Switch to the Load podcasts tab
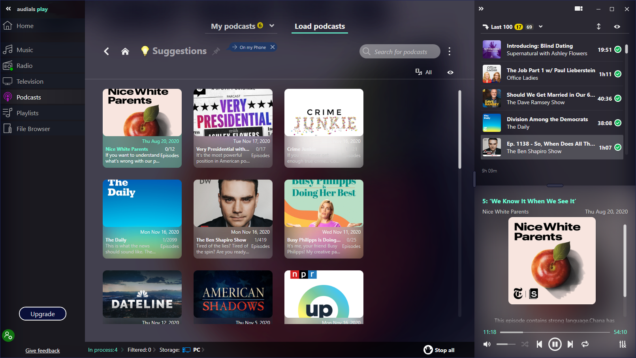The image size is (636, 358). click(x=320, y=26)
